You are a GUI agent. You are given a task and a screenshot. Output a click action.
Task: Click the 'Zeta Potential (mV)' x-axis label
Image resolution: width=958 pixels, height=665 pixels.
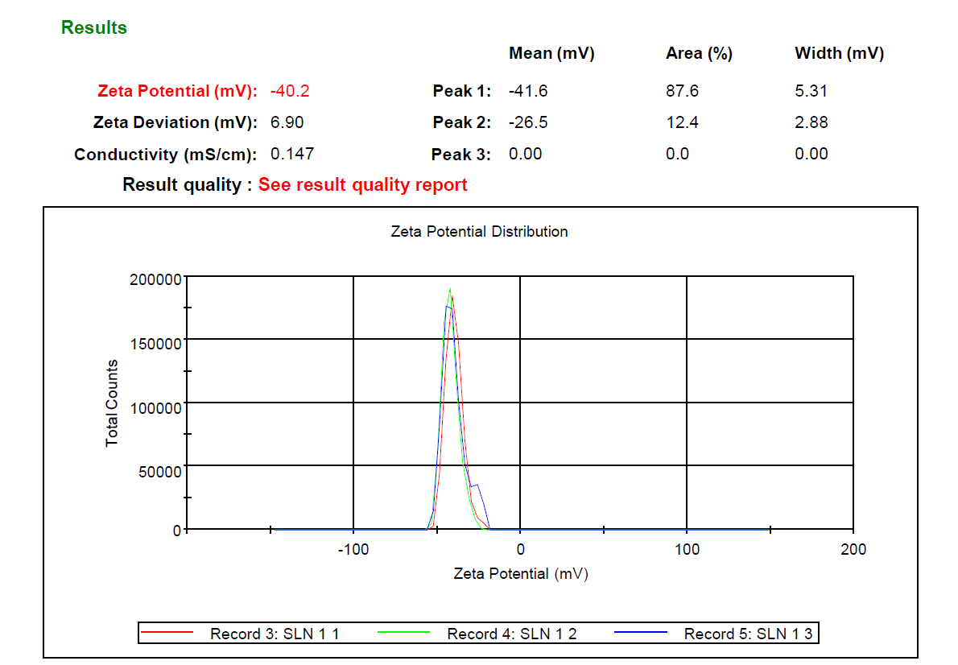[521, 574]
